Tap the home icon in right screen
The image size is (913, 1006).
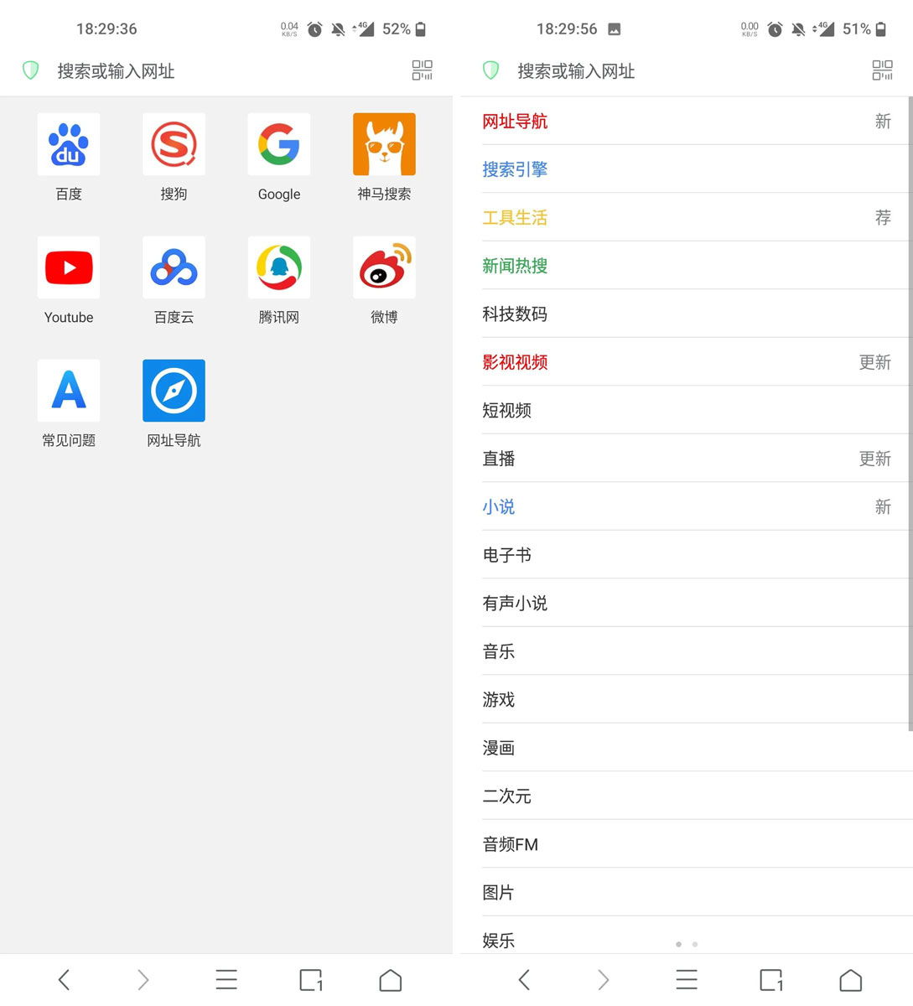pos(851,980)
